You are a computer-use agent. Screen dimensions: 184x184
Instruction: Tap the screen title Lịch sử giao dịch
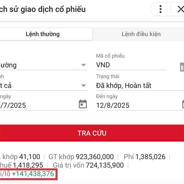43,10
